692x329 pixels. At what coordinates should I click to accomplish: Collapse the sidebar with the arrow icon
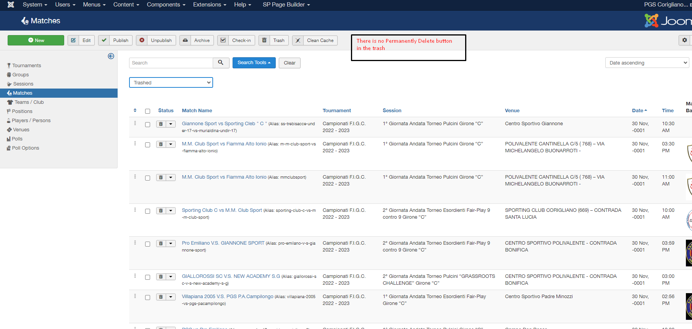[111, 56]
